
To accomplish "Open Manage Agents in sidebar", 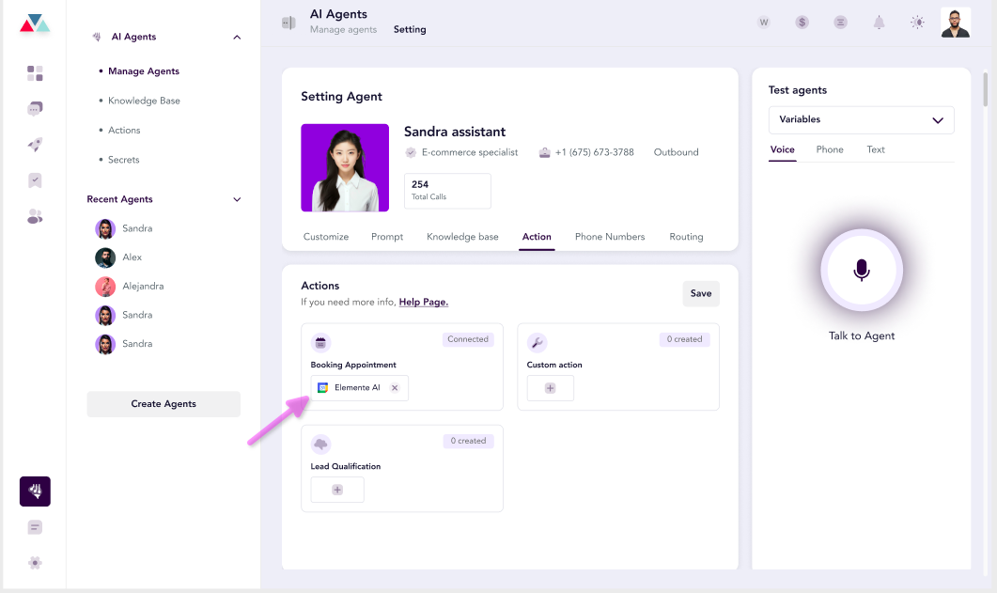I will point(144,71).
